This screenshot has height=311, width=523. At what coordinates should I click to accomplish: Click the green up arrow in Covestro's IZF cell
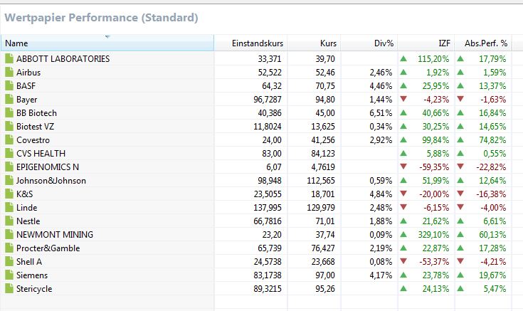404,139
